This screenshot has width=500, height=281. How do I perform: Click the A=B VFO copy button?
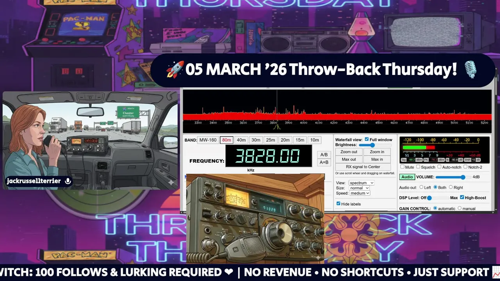(324, 162)
